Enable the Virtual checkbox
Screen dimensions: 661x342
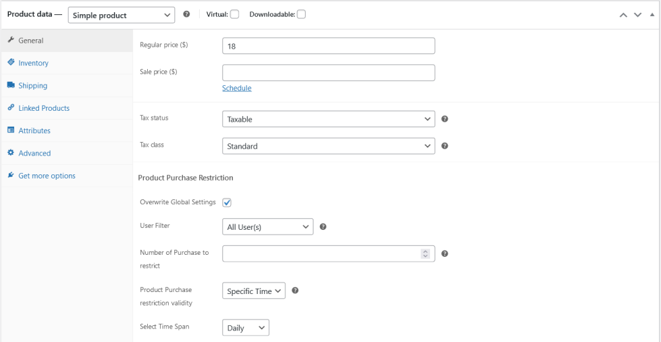pyautogui.click(x=234, y=15)
